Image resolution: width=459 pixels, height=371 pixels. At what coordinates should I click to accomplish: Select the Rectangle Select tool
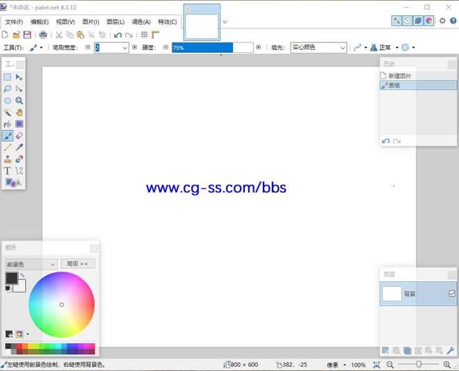tap(8, 77)
